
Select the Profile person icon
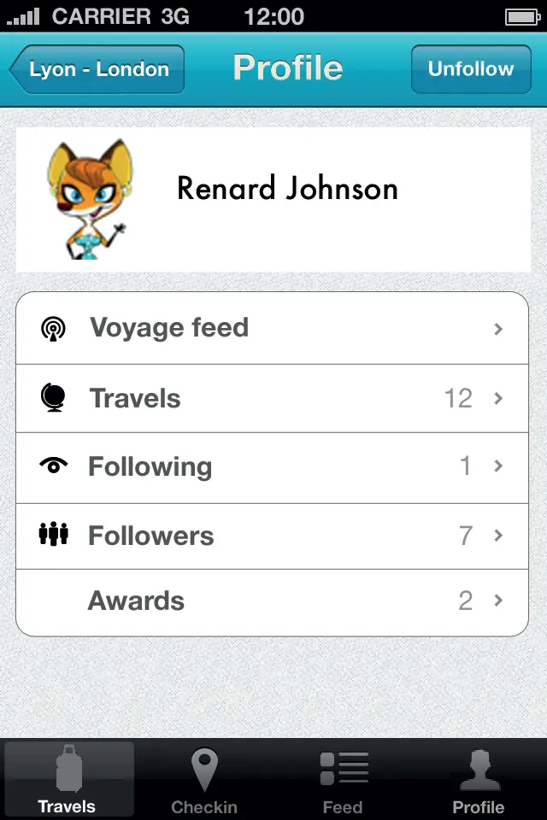click(x=479, y=767)
